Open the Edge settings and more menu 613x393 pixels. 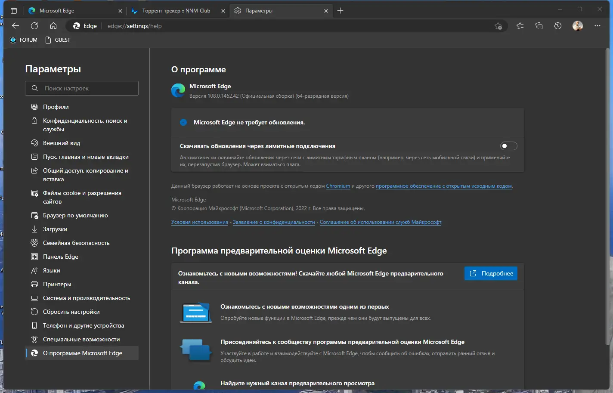pos(598,26)
